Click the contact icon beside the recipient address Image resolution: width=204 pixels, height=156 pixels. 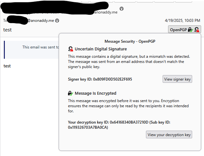(57, 21)
